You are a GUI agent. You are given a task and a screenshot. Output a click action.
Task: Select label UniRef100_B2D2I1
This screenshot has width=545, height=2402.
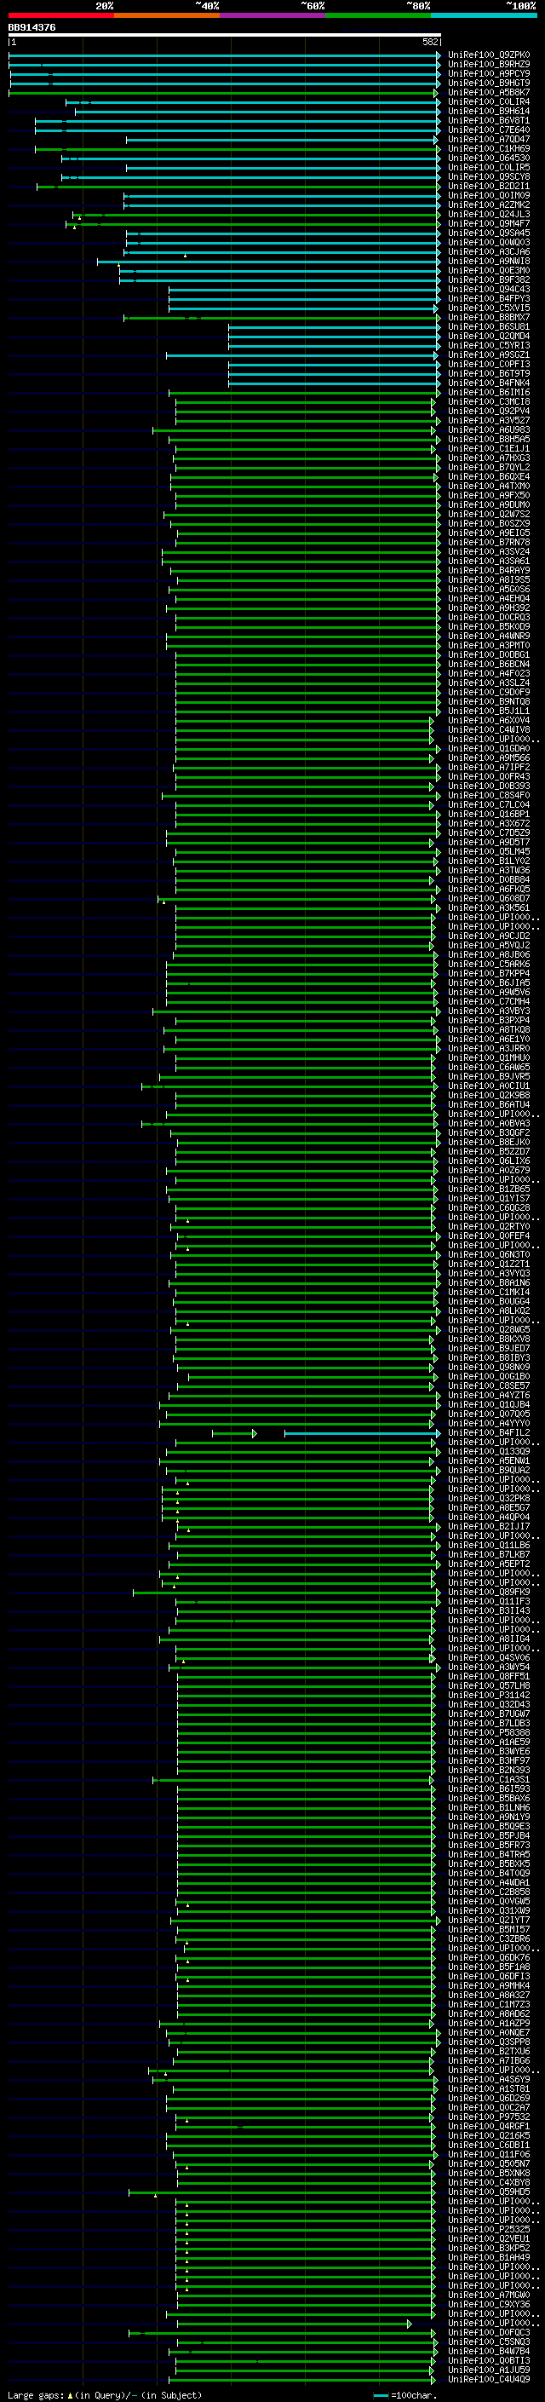(x=488, y=186)
